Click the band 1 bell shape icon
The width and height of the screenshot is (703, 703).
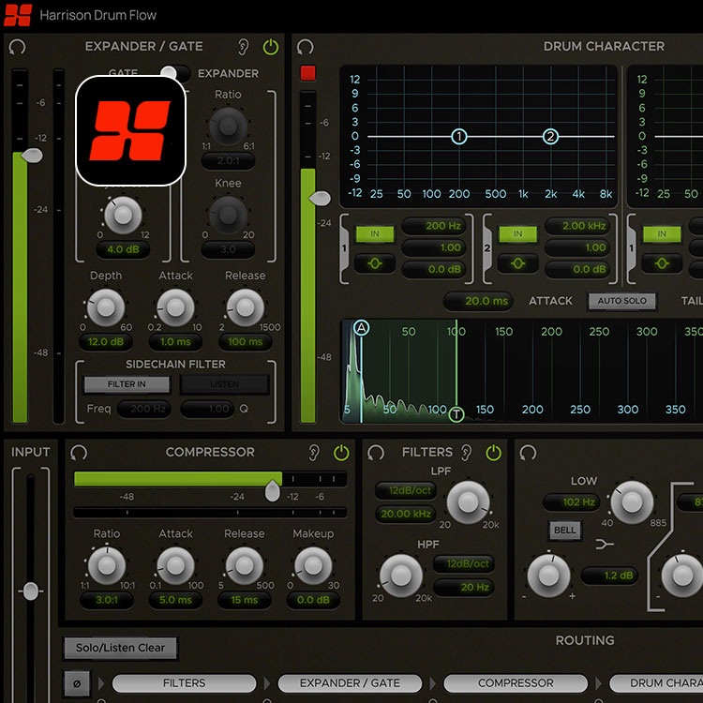pyautogui.click(x=374, y=263)
